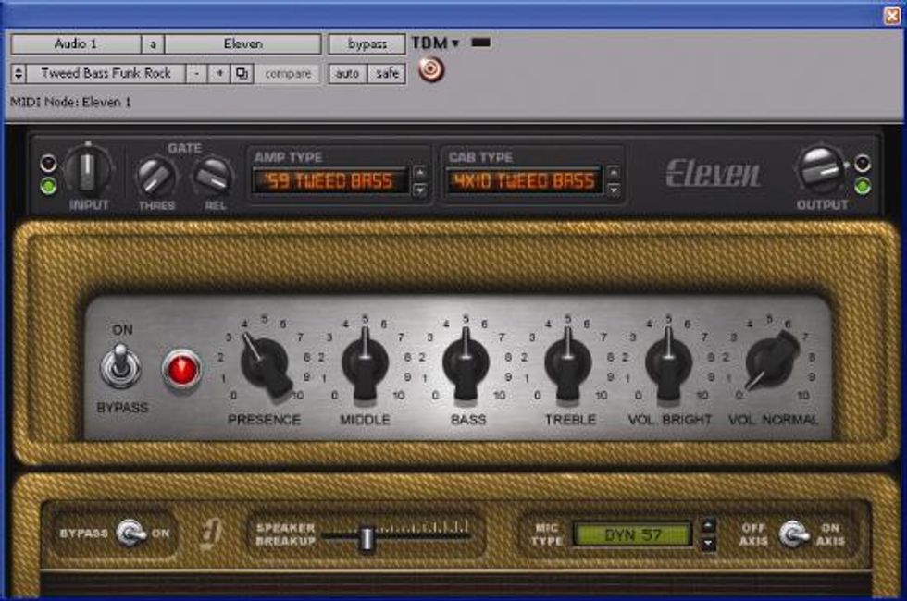
Task: Click the Speaker Breakup slider handle
Action: tap(367, 538)
